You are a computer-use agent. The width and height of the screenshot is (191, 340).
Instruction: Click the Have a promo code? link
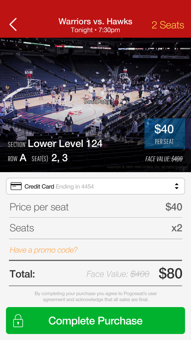point(44,250)
